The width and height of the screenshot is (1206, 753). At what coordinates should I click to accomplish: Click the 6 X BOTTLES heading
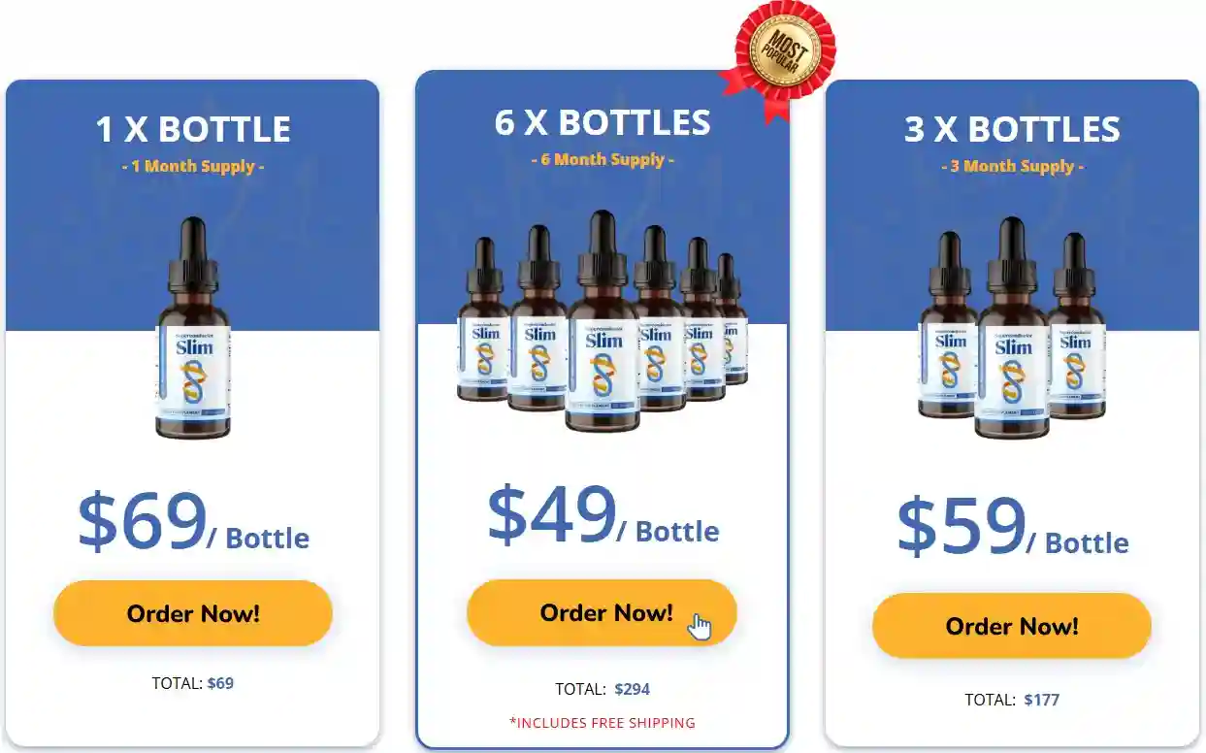coord(603,122)
